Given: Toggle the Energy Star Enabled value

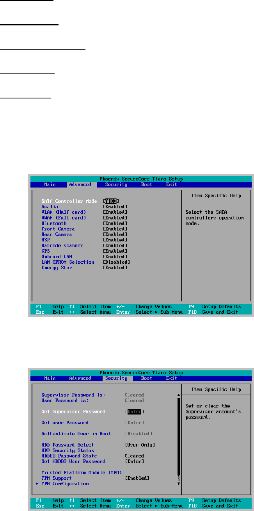Looking at the screenshot, I should [115, 268].
